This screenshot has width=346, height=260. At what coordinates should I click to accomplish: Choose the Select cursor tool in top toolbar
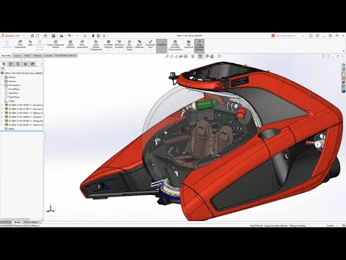click(x=85, y=35)
